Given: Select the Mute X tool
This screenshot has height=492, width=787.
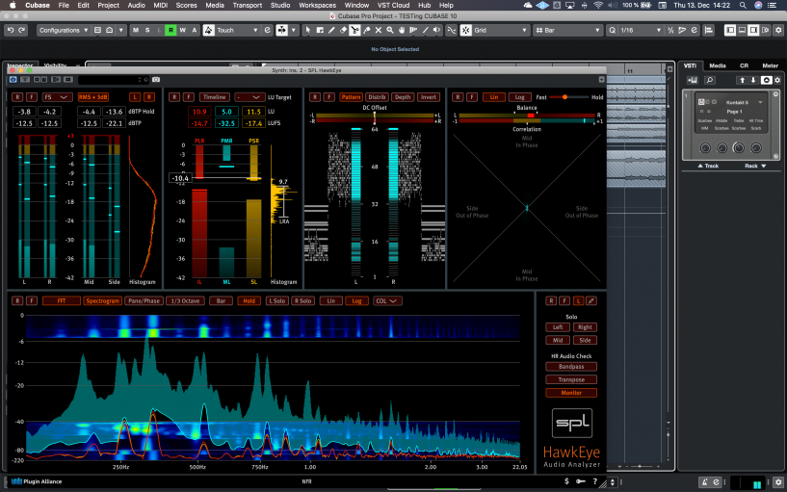Looking at the screenshot, I should (x=378, y=30).
